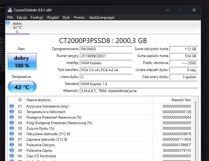
Task: Click status orb for Polecenia Zapisu row
Action: pos(12,150)
